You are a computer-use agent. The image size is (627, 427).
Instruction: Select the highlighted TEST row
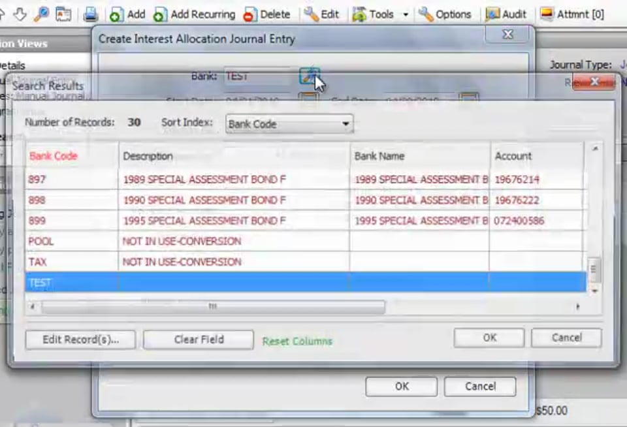click(306, 283)
